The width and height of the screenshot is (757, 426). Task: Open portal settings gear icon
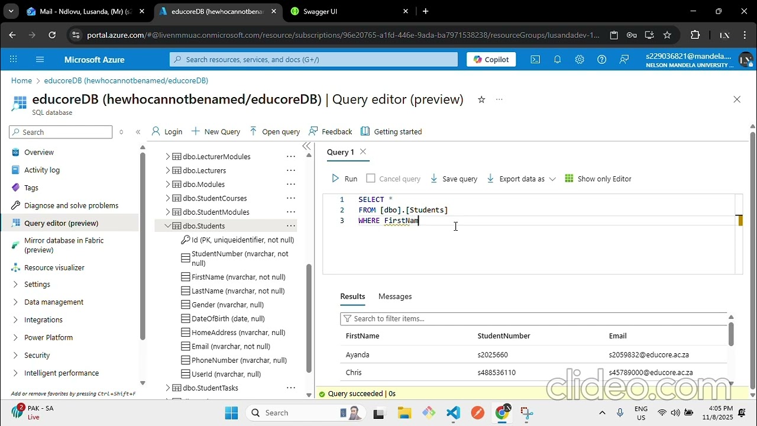click(580, 59)
